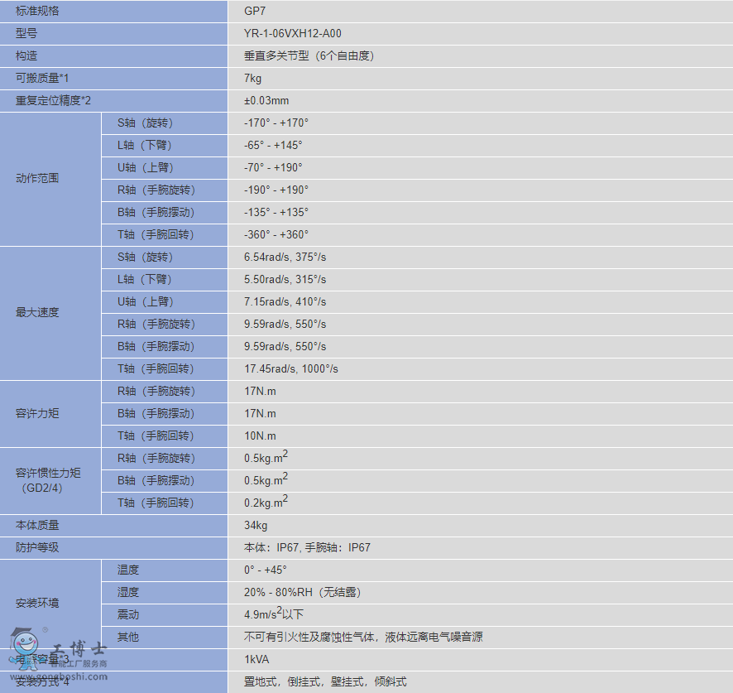
Task: Select the 1kVA power capacity value
Action: pos(256,660)
